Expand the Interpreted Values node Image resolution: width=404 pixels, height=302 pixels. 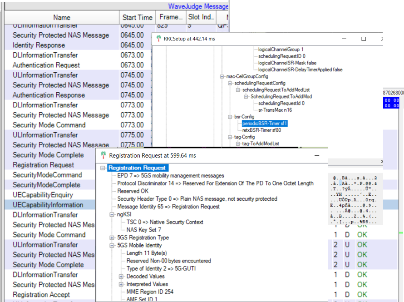[121, 284]
